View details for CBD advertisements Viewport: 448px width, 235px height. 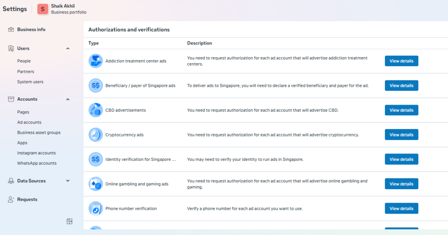coord(401,110)
